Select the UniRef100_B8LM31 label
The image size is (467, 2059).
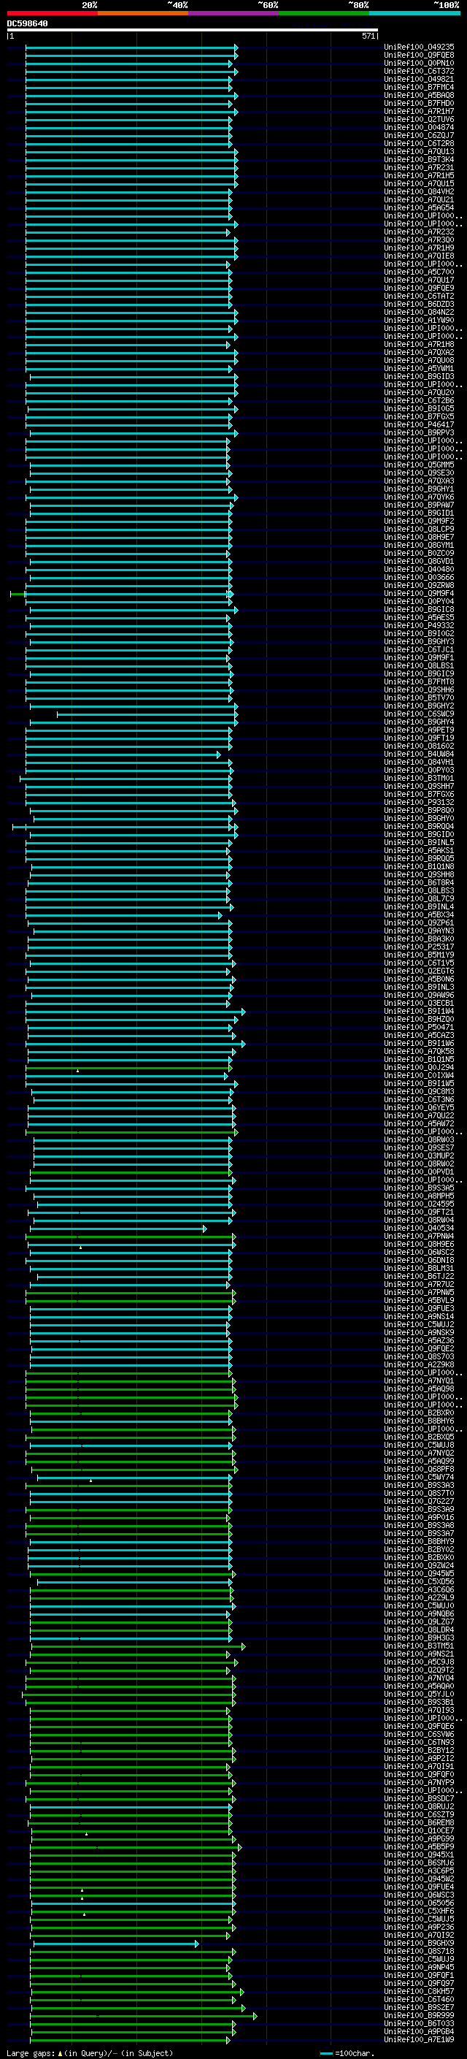(419, 1268)
